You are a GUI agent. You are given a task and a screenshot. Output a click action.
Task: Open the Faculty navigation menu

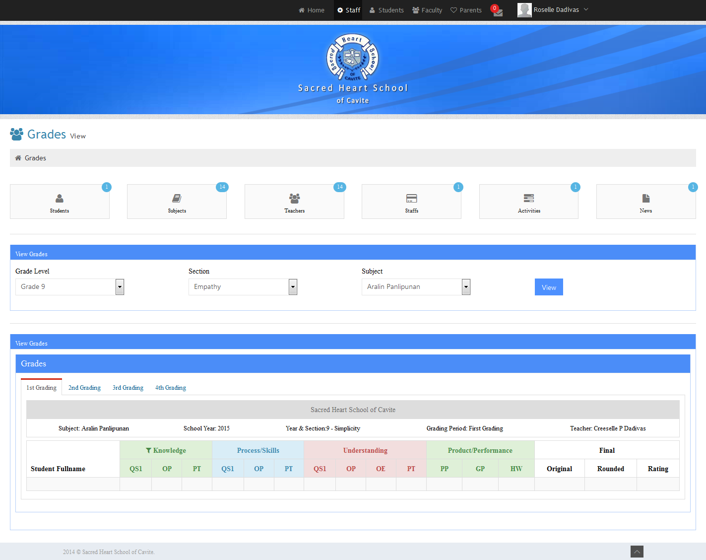[x=427, y=10]
